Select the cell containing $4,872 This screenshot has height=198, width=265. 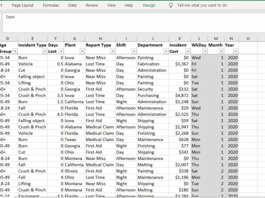pos(180,96)
